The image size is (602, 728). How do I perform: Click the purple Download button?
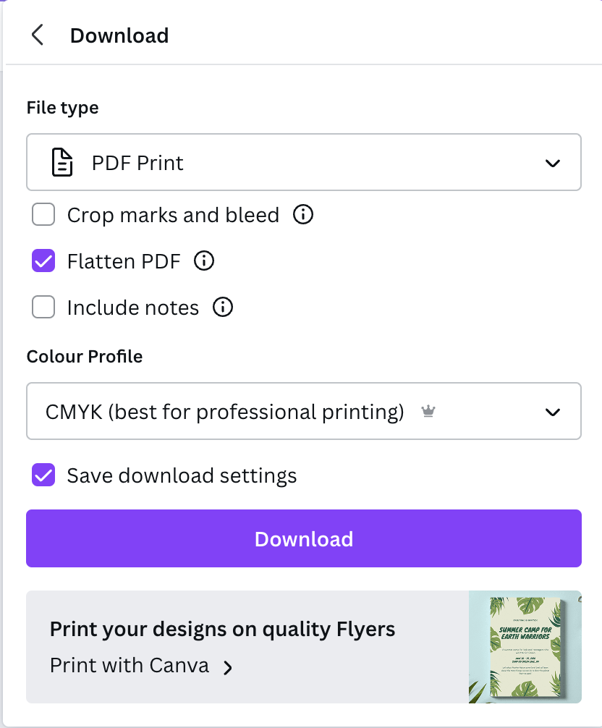coord(304,538)
